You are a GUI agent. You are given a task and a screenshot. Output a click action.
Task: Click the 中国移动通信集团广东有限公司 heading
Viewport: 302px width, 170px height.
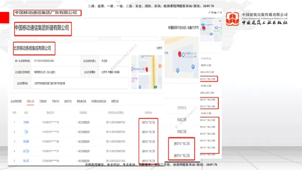(46, 13)
